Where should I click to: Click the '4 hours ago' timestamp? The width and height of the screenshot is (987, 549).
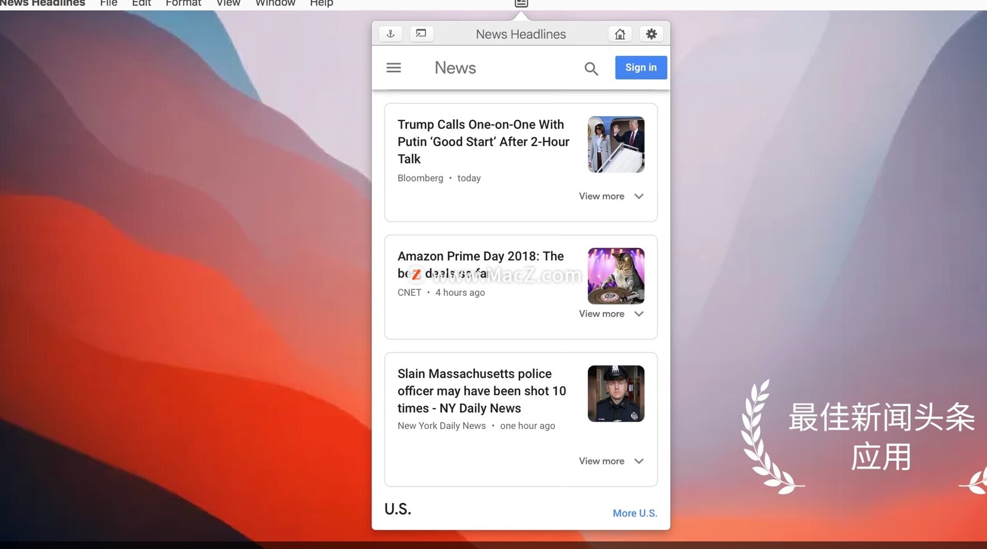click(460, 293)
